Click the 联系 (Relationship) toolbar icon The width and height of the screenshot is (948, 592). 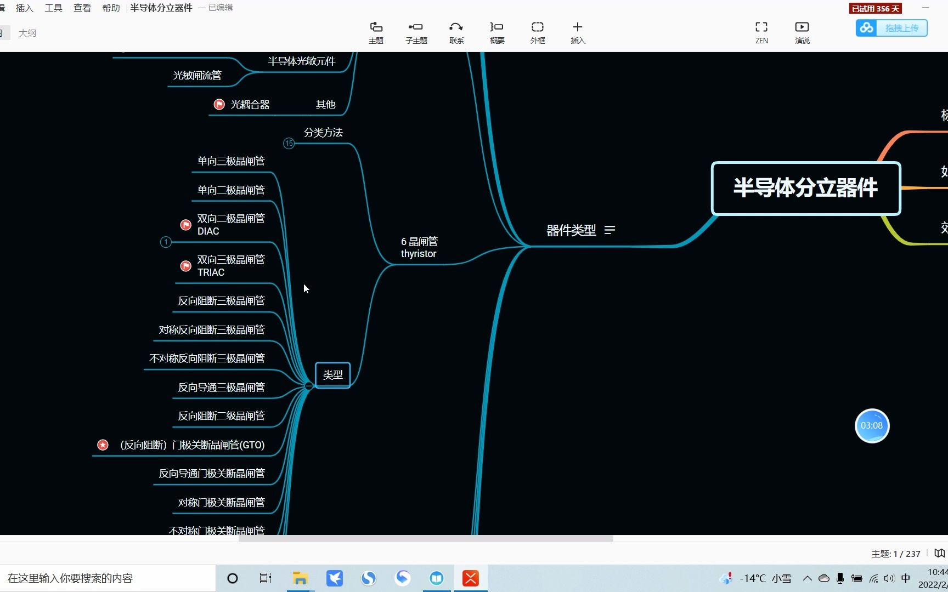456,32
